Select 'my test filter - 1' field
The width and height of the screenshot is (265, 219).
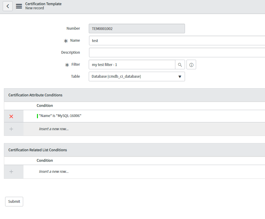(129, 64)
